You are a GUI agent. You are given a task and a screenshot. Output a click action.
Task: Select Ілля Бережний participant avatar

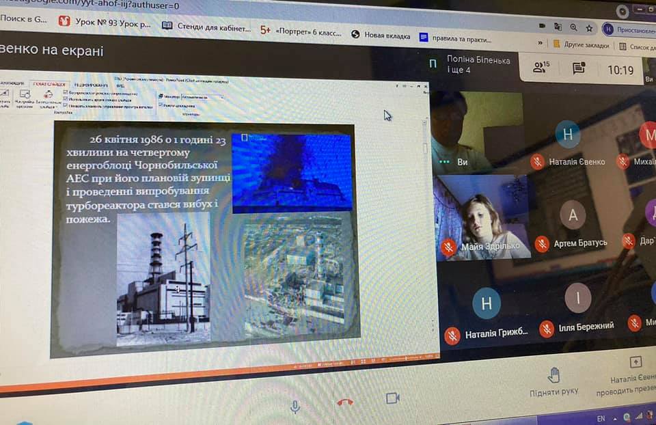tap(578, 298)
